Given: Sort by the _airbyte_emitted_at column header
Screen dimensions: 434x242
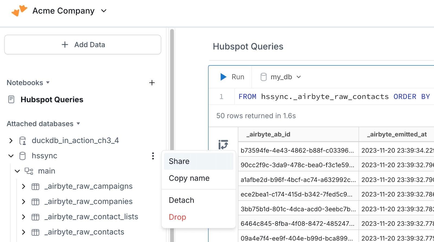Looking at the screenshot, I should coord(397,134).
